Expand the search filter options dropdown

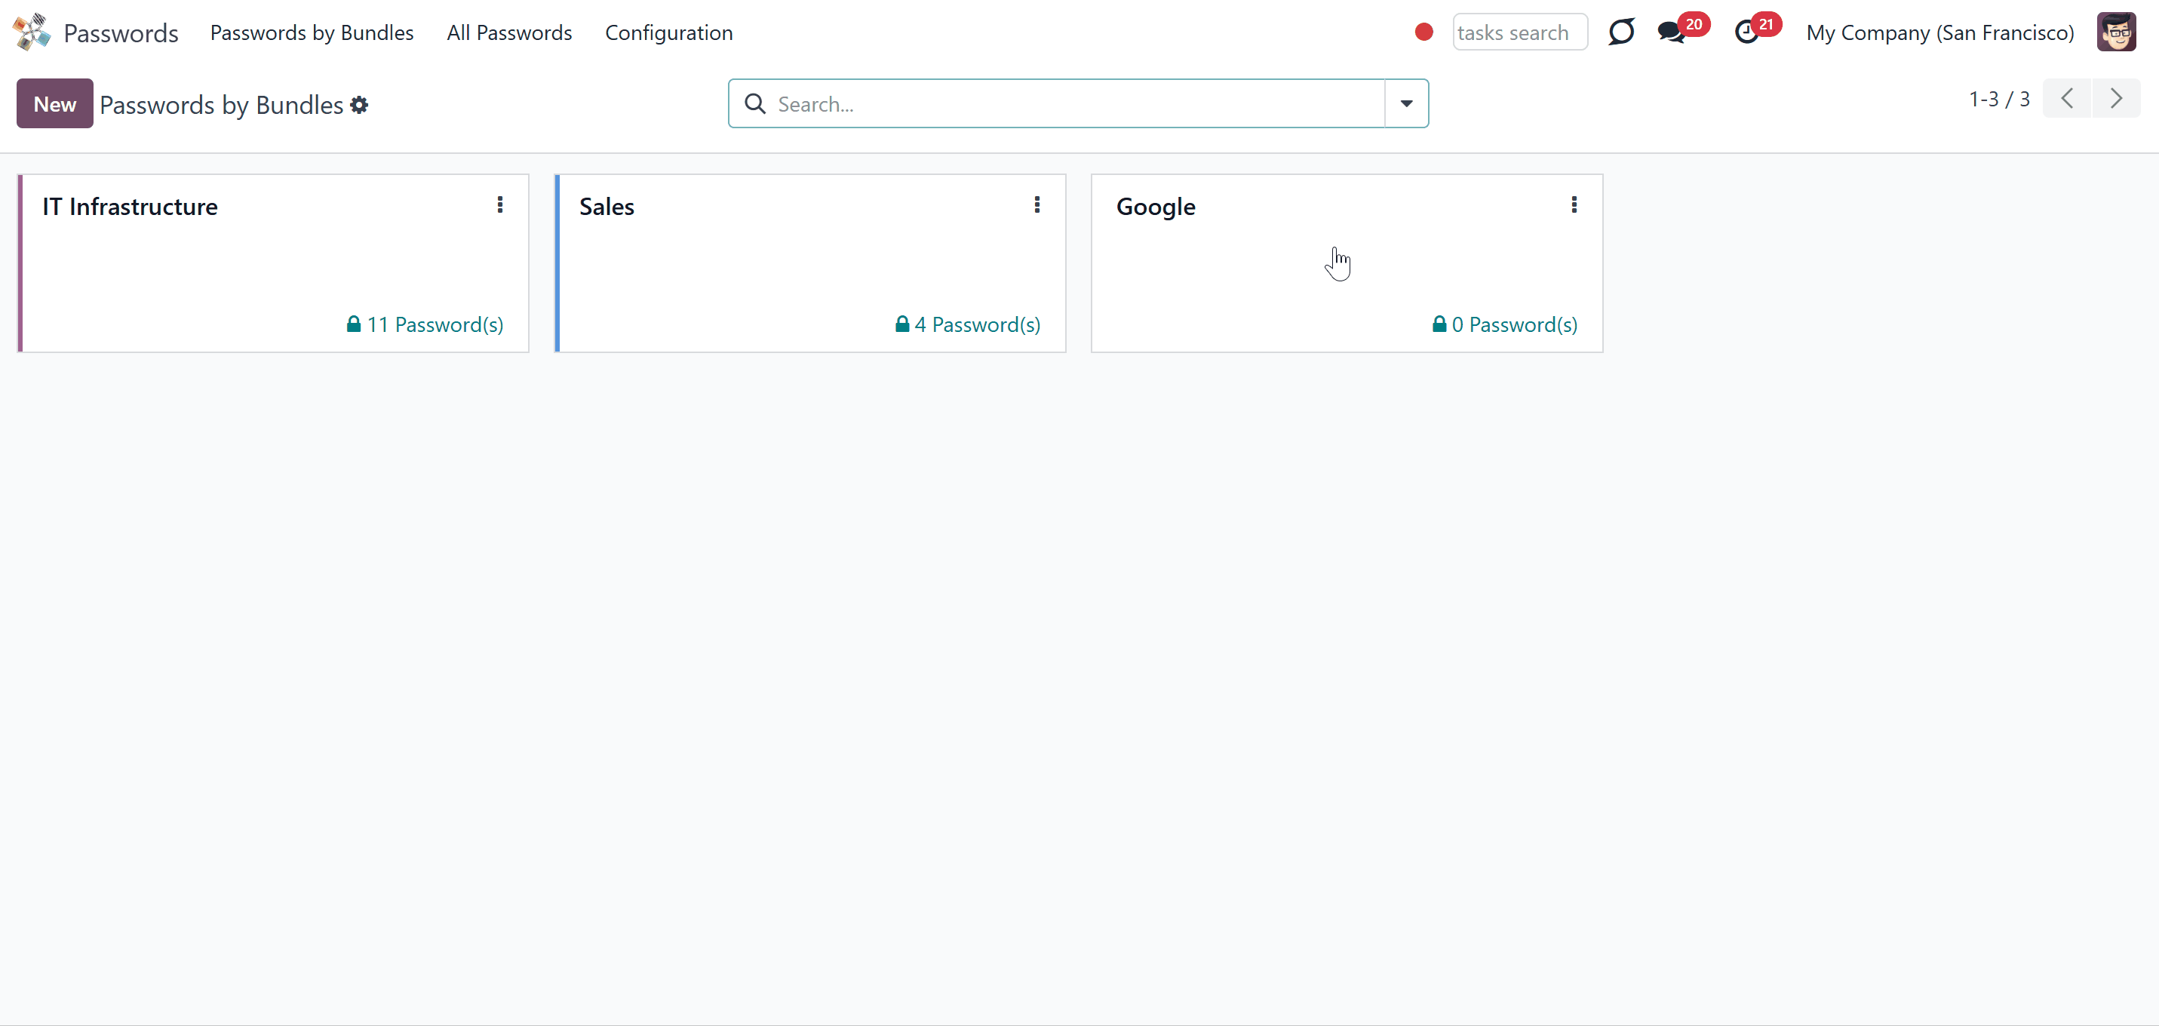1406,104
